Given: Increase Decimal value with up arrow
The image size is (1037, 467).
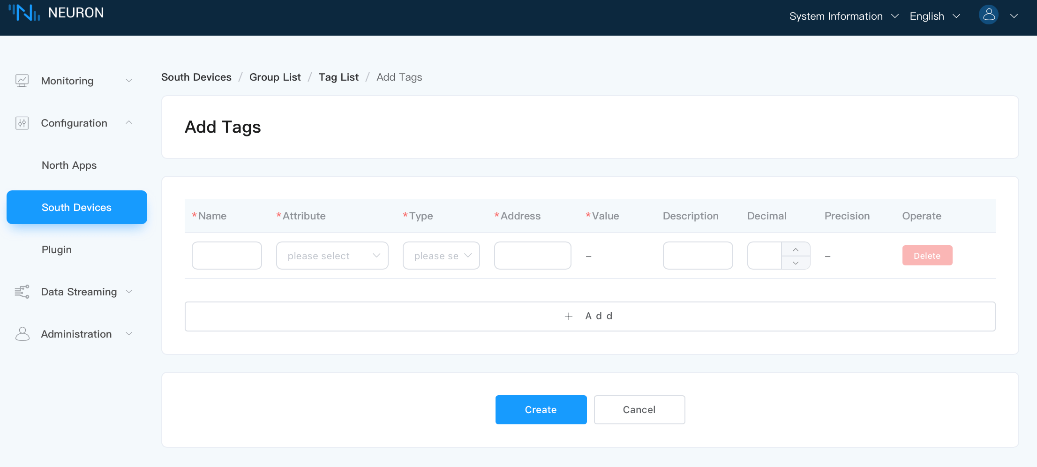Looking at the screenshot, I should pos(796,249).
